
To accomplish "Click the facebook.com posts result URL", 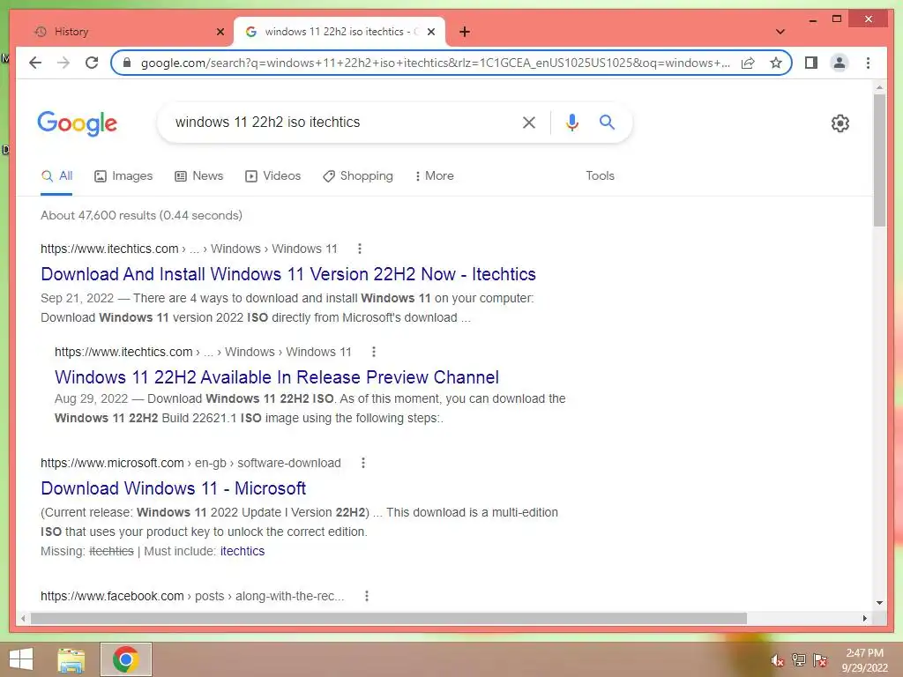I will click(192, 596).
